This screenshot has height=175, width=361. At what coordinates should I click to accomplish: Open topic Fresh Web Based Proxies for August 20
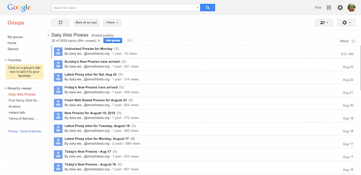point(96,101)
